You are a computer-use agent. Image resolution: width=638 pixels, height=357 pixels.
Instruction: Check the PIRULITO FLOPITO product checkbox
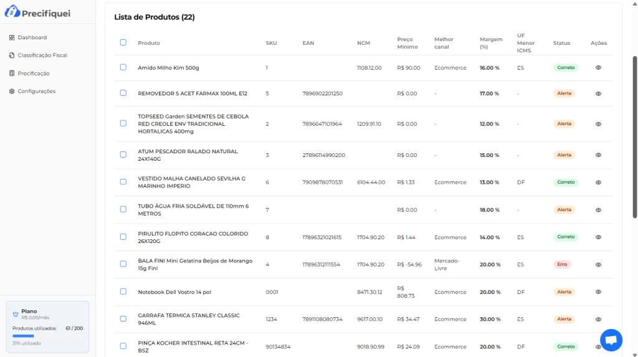point(123,237)
